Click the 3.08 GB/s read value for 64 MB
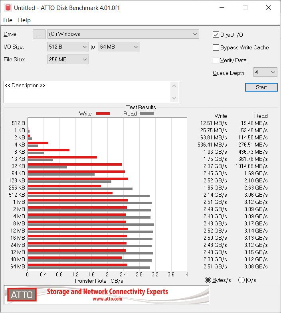The image size is (281, 313). coord(256,266)
